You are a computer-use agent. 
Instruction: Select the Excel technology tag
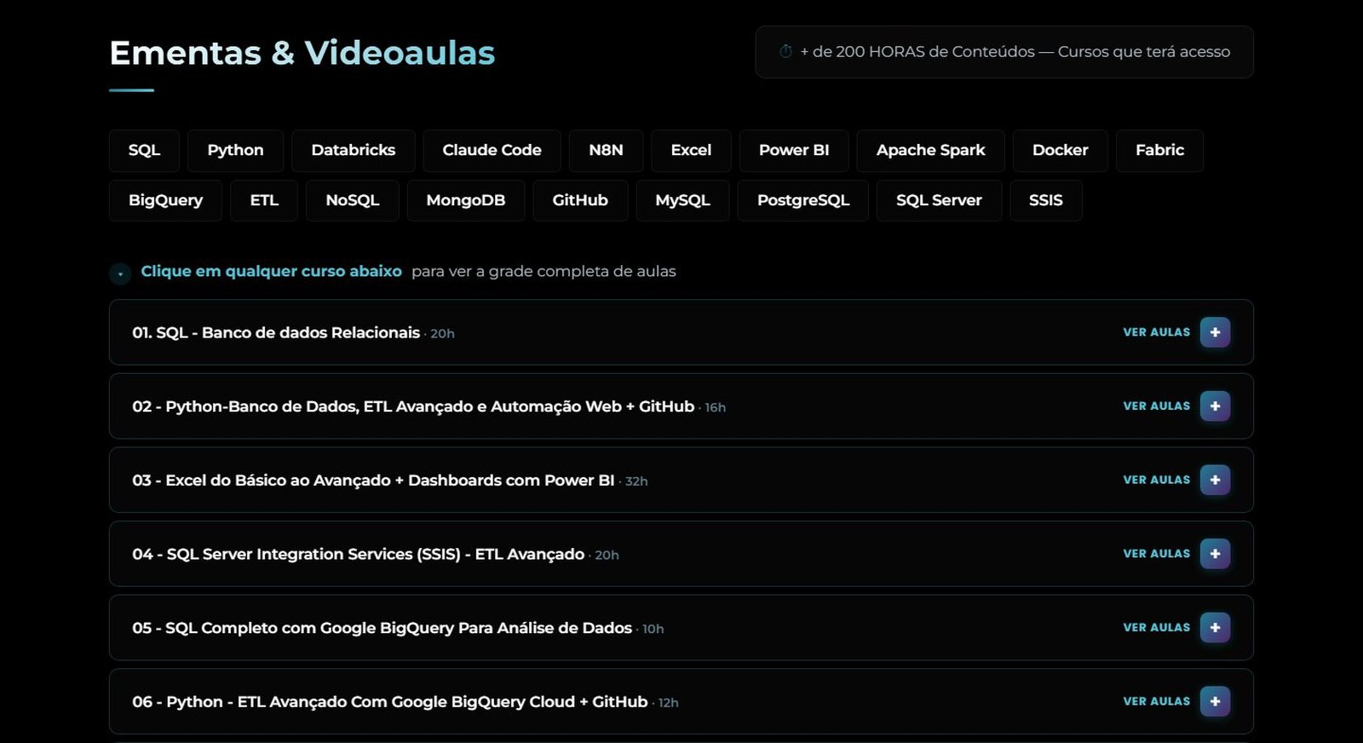[691, 151]
